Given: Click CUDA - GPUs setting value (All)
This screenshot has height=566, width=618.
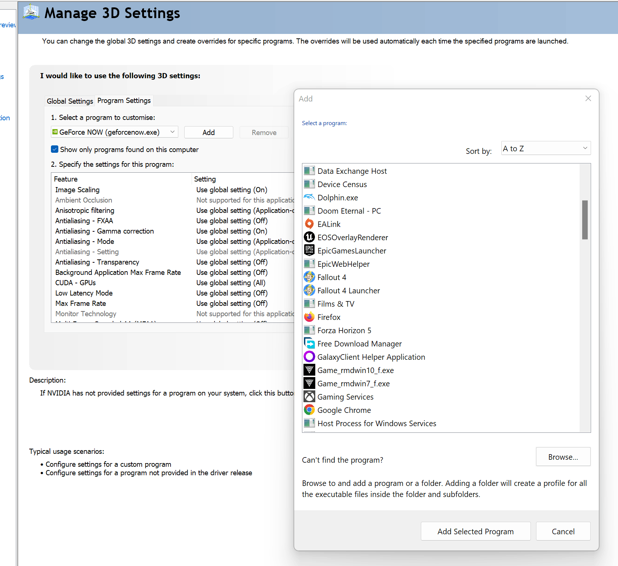Looking at the screenshot, I should pyautogui.click(x=231, y=283).
